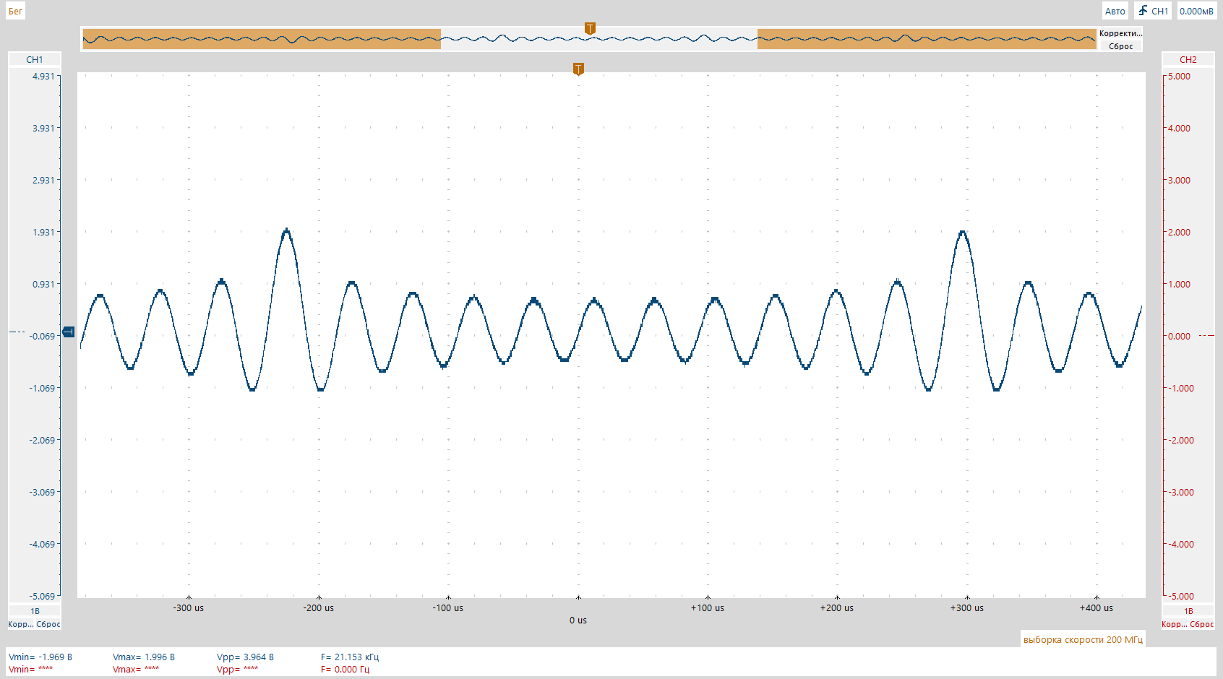The height and width of the screenshot is (679, 1223).
Task: Click the выборка скорости 200 МГц label
Action: pos(1083,639)
